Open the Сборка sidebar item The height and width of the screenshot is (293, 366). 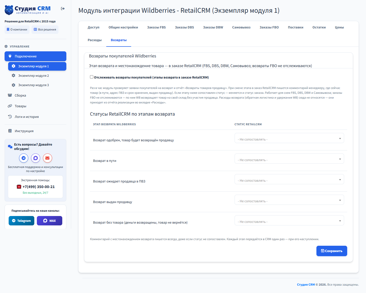pyautogui.click(x=35, y=95)
